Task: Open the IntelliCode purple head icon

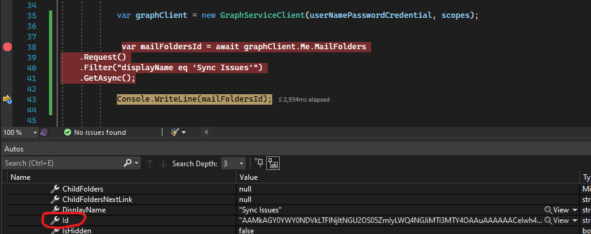Action: point(44,132)
